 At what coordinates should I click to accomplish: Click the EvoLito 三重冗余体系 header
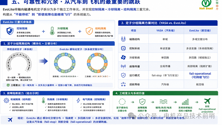click(17, 22)
